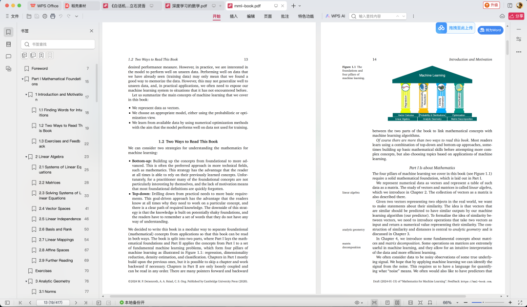Click find next arrow in search box

[x=404, y=16]
